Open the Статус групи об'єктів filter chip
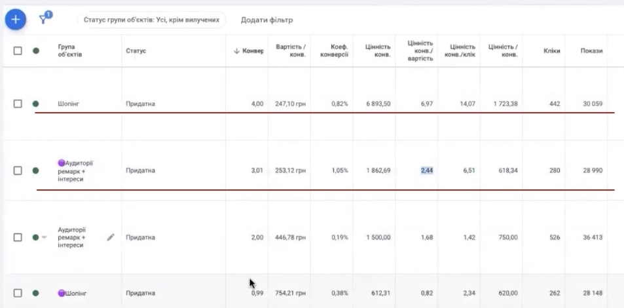This screenshot has height=308, width=624. [x=151, y=20]
